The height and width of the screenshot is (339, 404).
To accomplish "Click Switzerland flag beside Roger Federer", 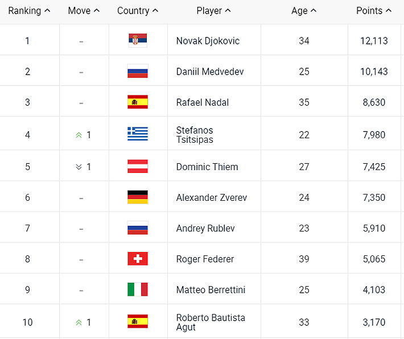I will tap(138, 259).
